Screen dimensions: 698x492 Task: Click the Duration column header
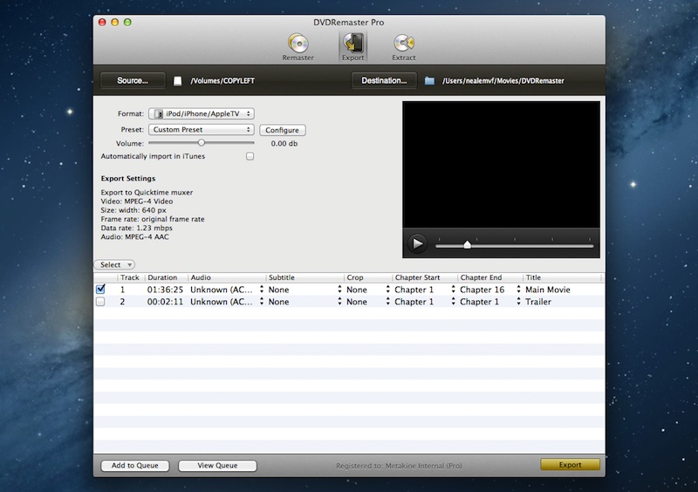click(x=166, y=277)
